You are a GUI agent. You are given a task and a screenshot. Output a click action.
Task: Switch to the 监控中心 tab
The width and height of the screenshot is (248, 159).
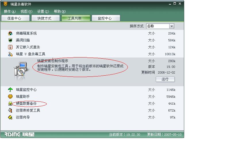(106, 18)
